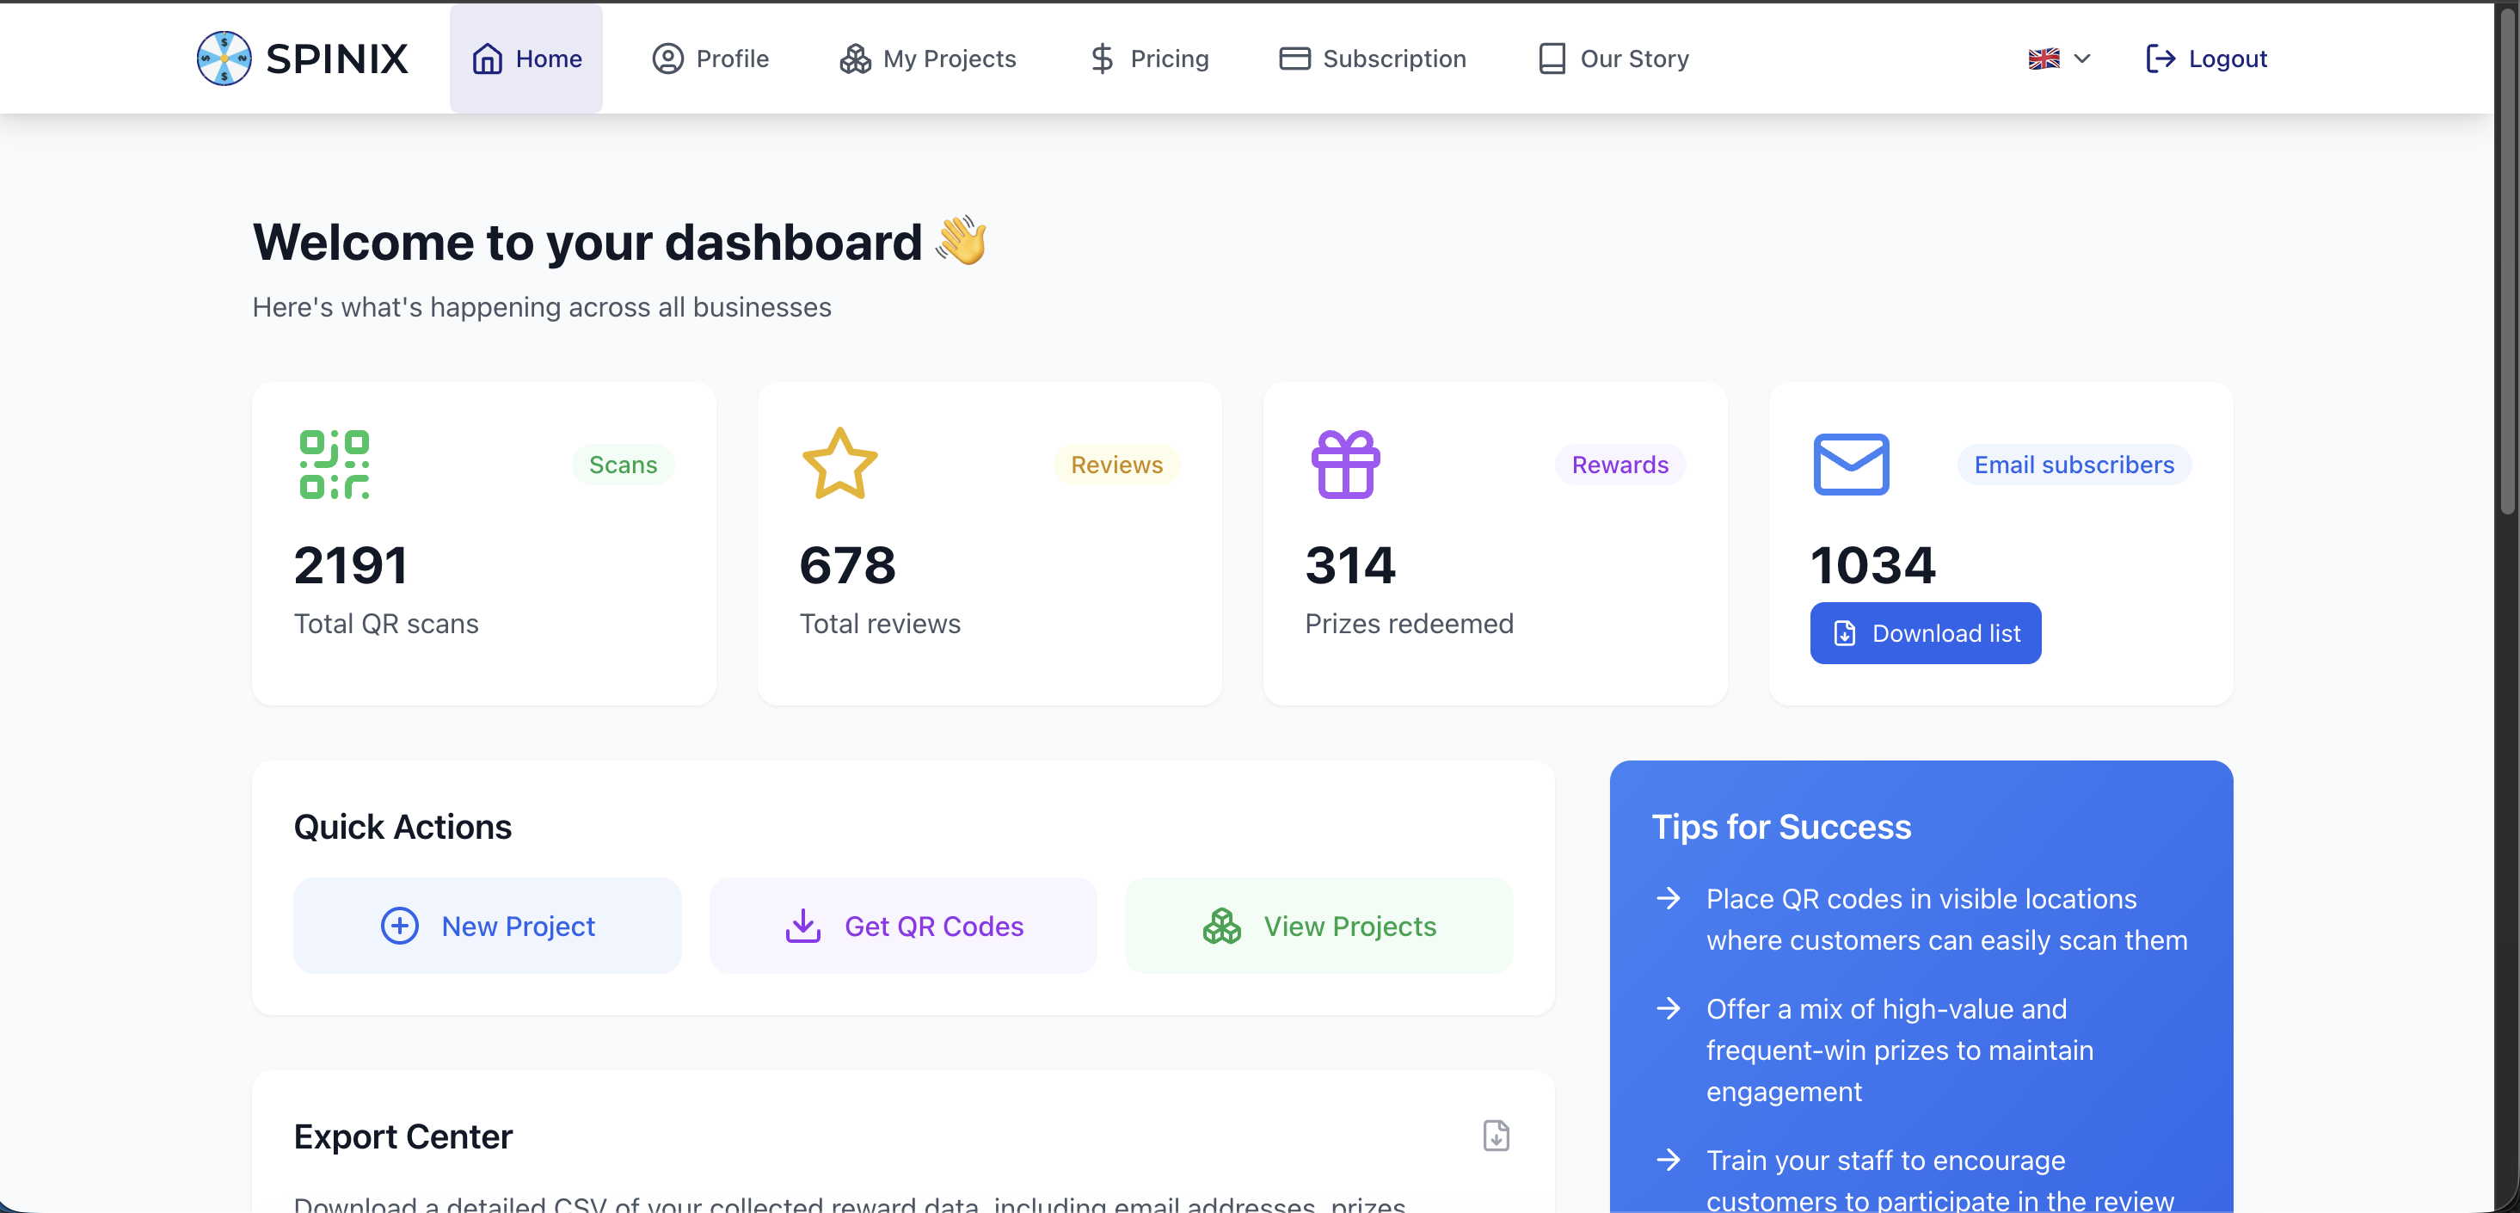Click the yellow star reviews icon
Image resolution: width=2520 pixels, height=1213 pixels.
point(839,465)
